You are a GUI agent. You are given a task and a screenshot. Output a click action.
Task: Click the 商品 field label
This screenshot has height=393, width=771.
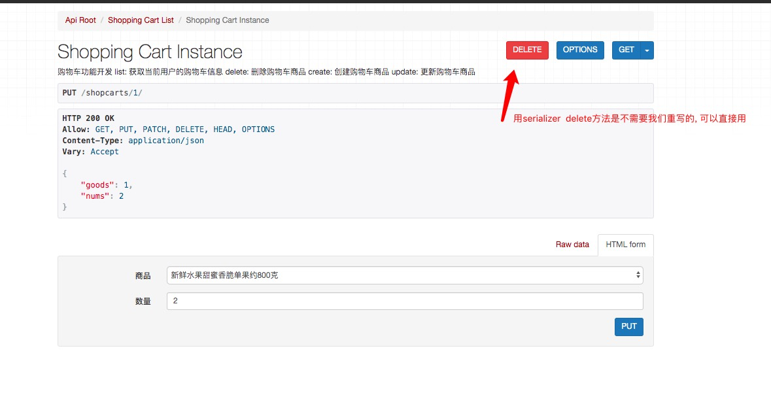pyautogui.click(x=143, y=276)
